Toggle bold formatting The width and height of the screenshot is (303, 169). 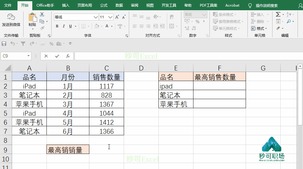click(x=57, y=26)
